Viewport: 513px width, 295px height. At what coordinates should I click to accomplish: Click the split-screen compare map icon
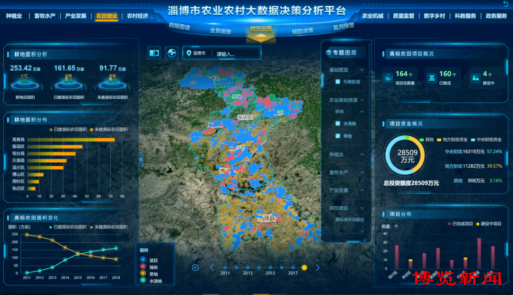point(154,53)
